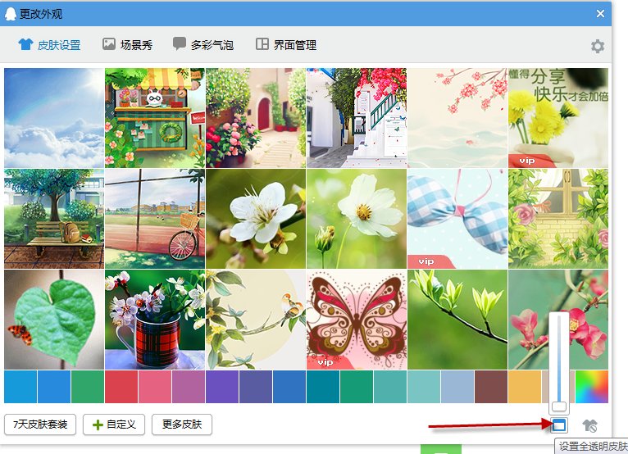Pick the green color swatch
Image resolution: width=628 pixels, height=454 pixels.
[x=88, y=387]
